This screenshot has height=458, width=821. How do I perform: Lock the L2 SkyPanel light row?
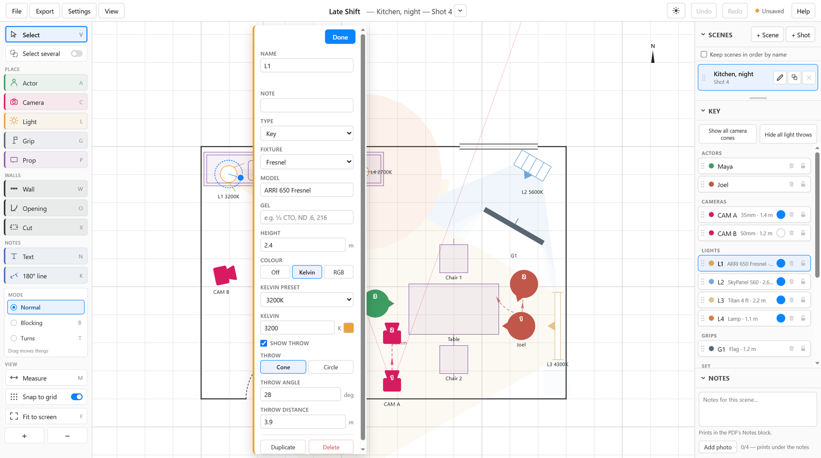[803, 282]
